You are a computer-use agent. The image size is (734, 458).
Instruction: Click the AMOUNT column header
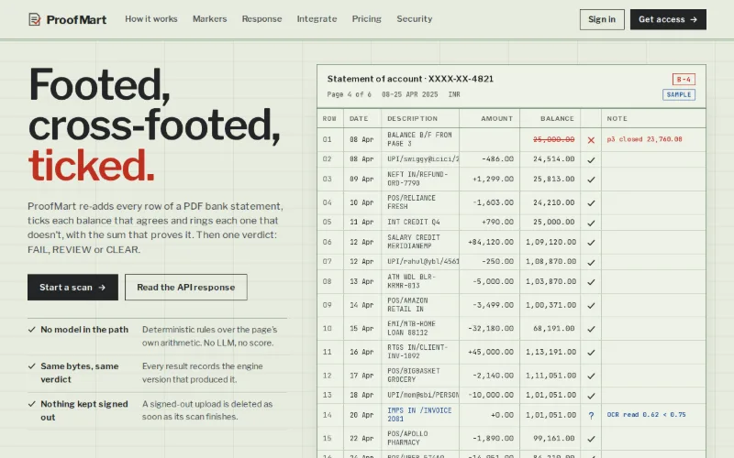496,119
